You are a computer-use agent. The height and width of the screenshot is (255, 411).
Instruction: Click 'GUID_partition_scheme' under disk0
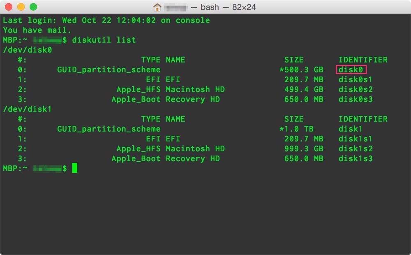(x=109, y=70)
